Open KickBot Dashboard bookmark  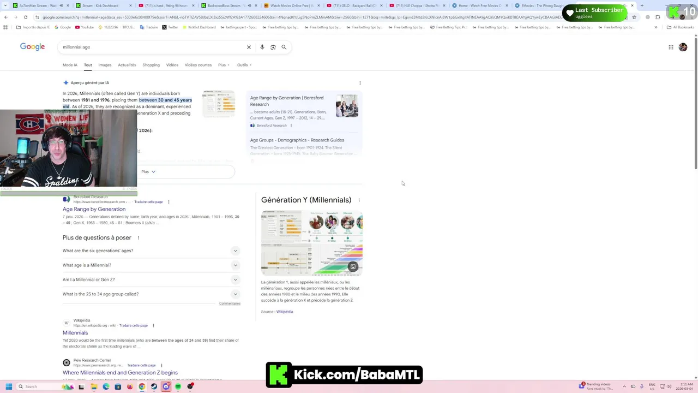199,27
